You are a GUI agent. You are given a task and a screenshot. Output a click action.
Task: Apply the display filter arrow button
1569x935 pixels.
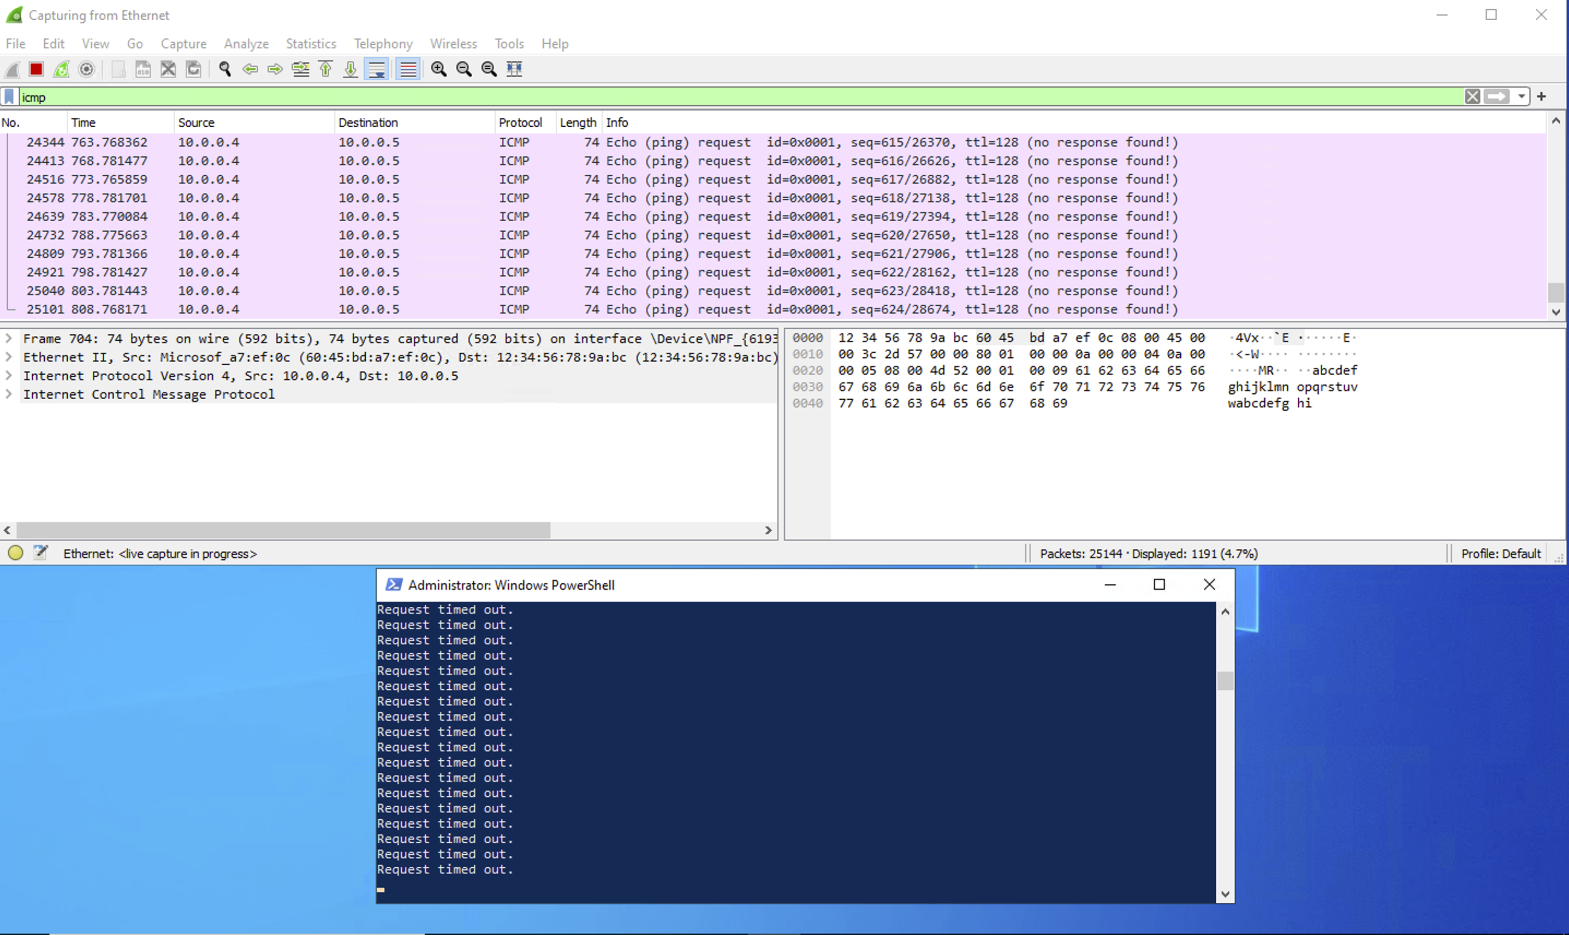[1496, 97]
